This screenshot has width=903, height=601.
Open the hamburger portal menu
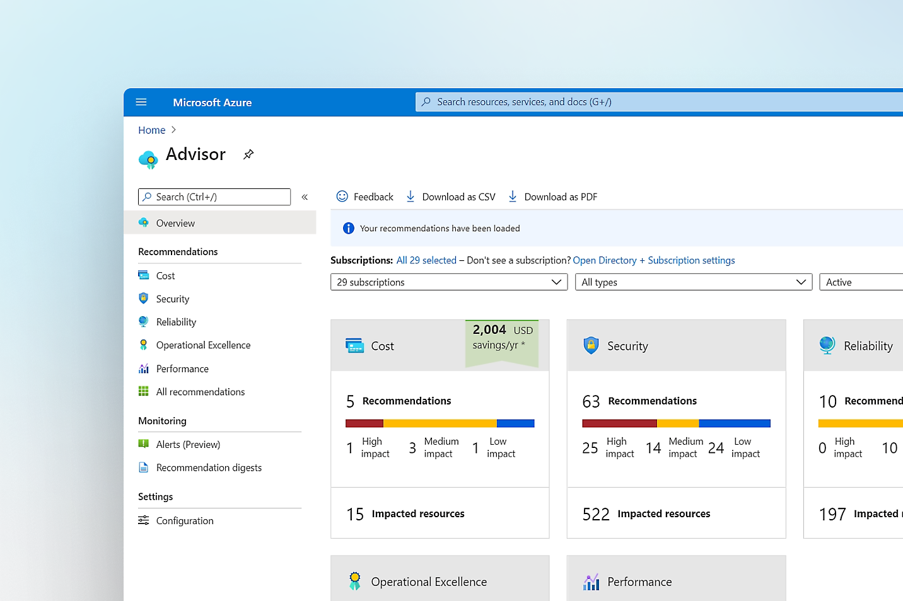point(141,102)
